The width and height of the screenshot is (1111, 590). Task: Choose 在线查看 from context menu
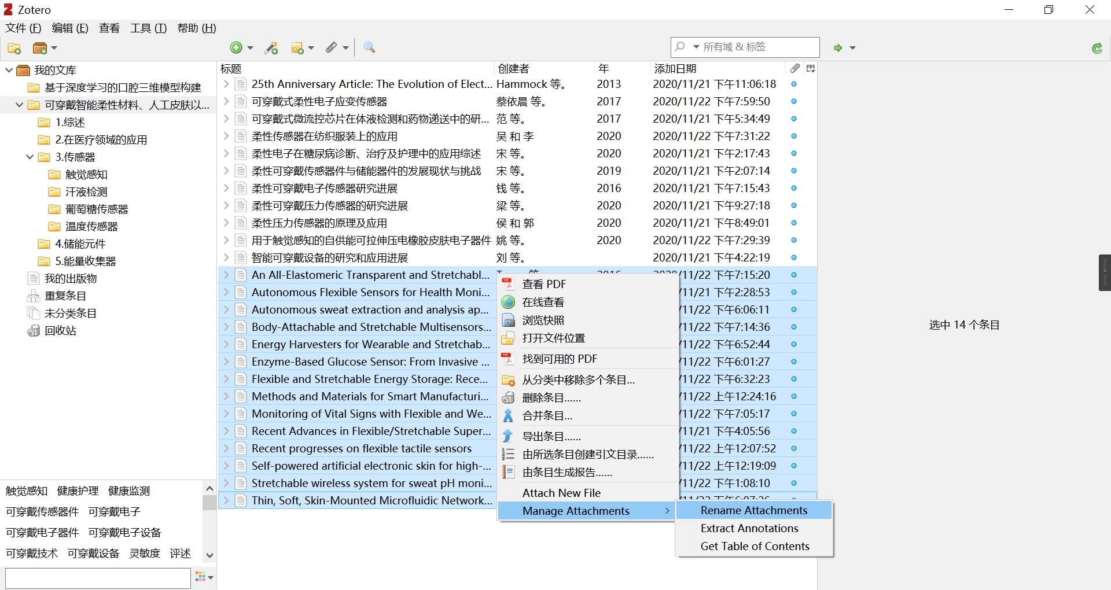pyautogui.click(x=588, y=302)
